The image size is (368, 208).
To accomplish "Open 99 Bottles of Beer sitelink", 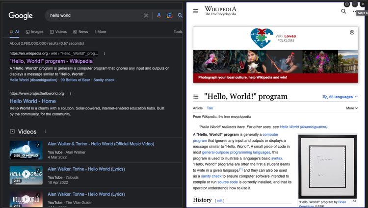I will tap(76, 80).
